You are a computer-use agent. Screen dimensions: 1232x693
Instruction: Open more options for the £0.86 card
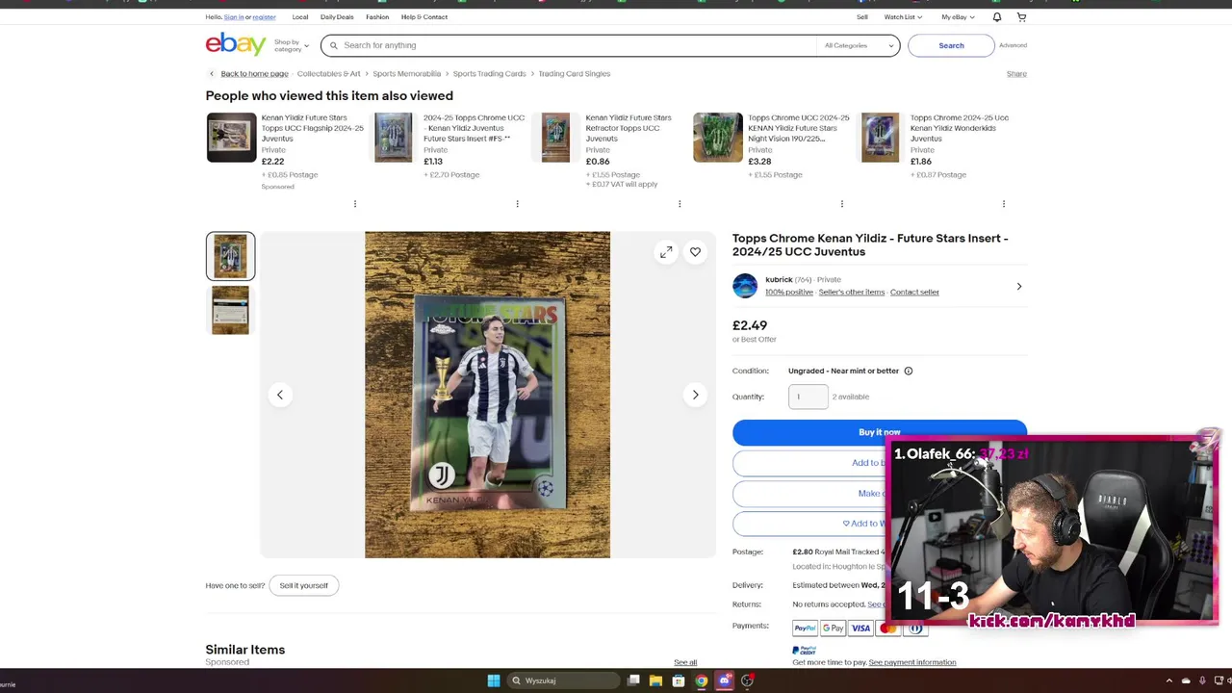coord(680,204)
